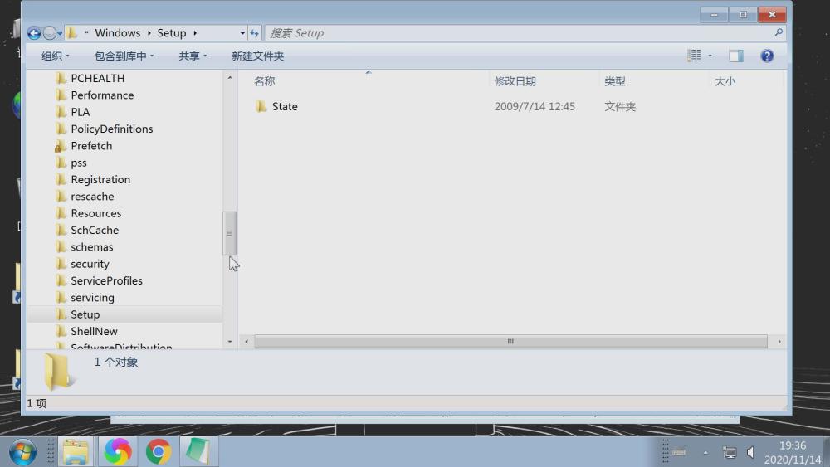The height and width of the screenshot is (467, 830).
Task: Click the greyed Forward arrow button
Action: pyautogui.click(x=49, y=33)
